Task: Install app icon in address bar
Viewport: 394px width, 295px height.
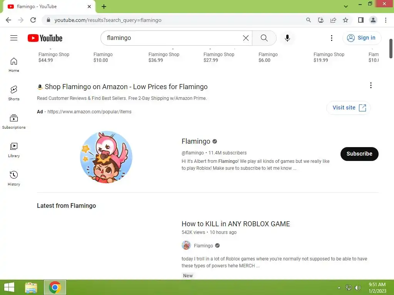Action: 321,20
